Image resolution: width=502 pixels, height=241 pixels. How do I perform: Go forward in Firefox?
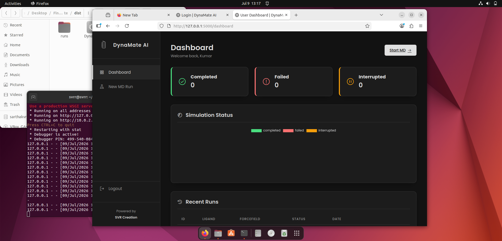tap(117, 26)
